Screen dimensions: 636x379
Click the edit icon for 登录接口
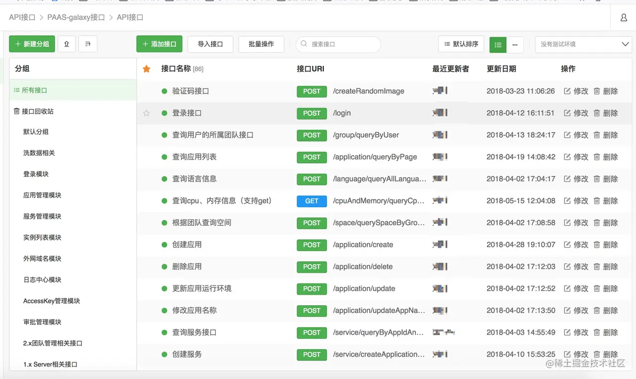click(567, 113)
